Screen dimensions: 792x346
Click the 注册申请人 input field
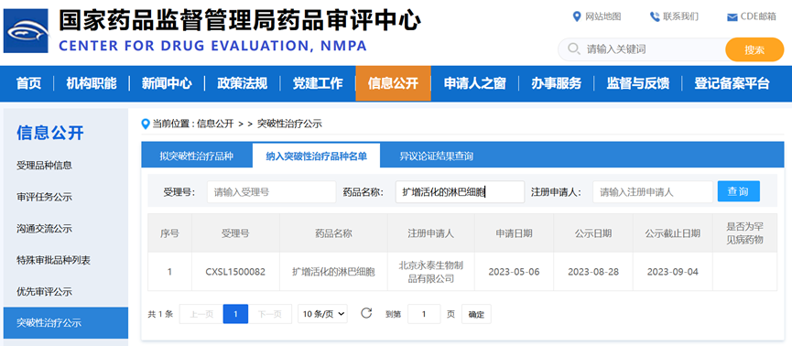click(653, 192)
